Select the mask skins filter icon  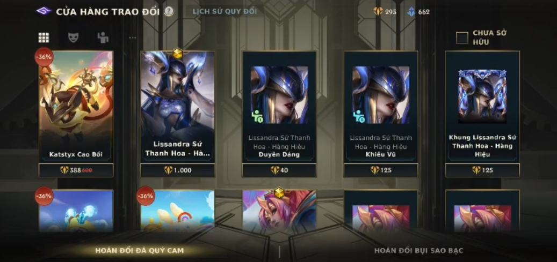73,38
